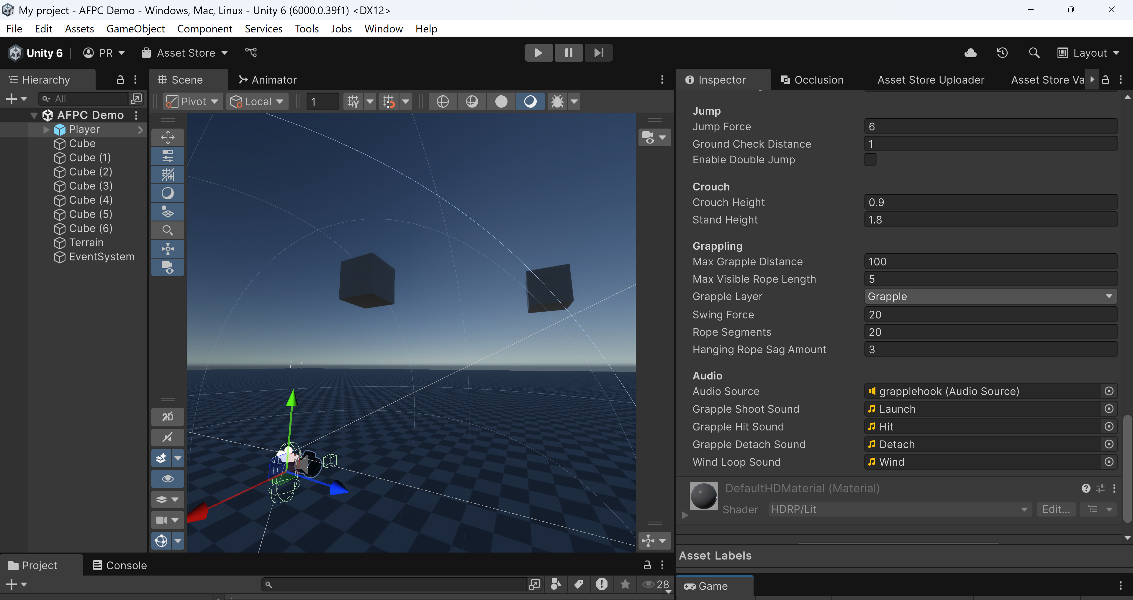Open the Layout dropdown
Image resolution: width=1133 pixels, height=600 pixels.
[x=1088, y=53]
